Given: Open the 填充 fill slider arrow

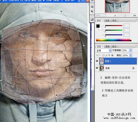Looking at the screenshot, I should [x=130, y=55].
